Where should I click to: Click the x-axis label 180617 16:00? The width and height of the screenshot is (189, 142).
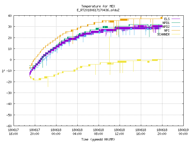[13, 132]
